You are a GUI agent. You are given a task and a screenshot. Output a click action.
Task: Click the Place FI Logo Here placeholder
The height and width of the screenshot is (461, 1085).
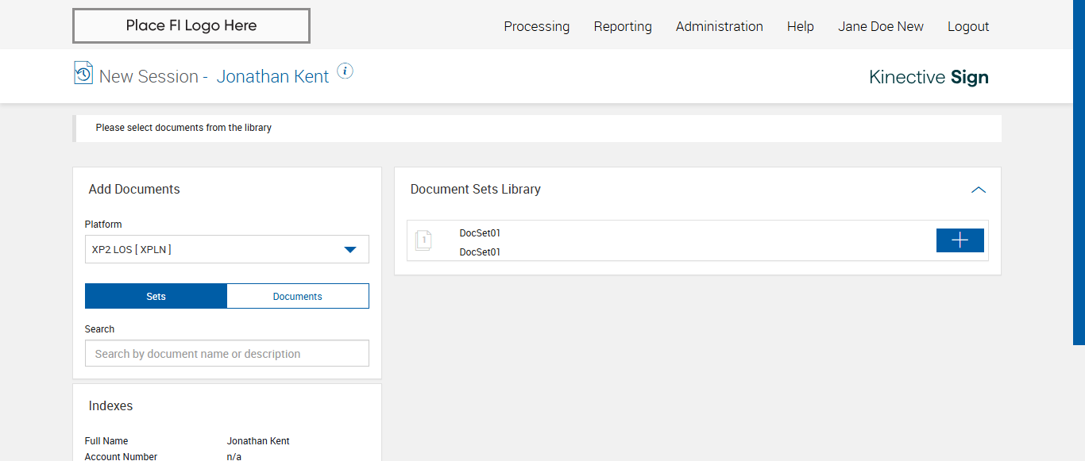coord(191,25)
